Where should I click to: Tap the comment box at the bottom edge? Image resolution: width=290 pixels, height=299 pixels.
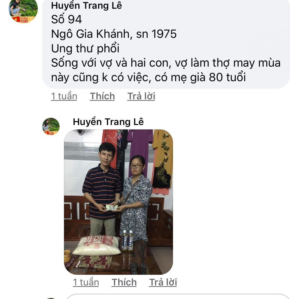178,297
